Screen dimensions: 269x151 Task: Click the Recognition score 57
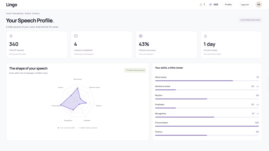[x=253, y=114]
